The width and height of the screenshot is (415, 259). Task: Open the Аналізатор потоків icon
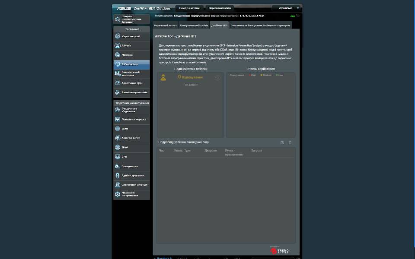pos(118,92)
